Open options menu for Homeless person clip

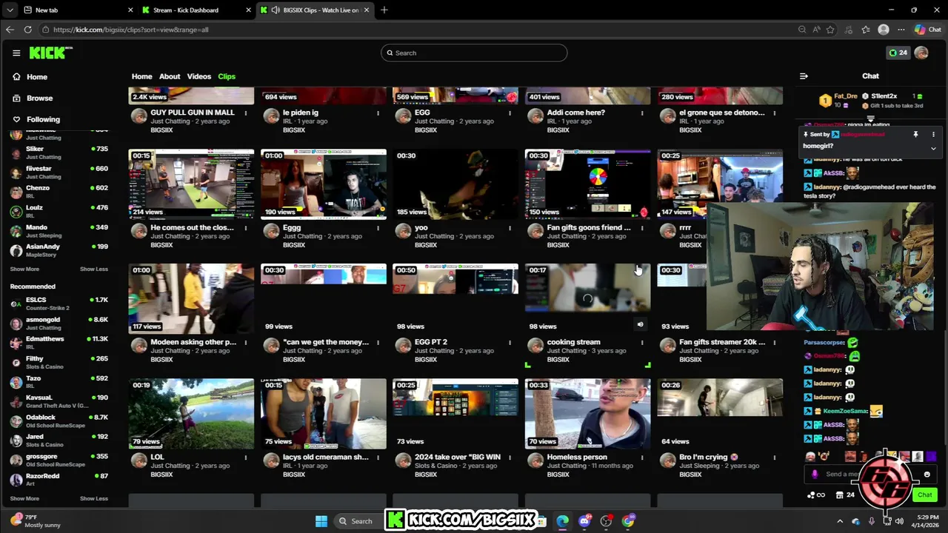pyautogui.click(x=642, y=458)
